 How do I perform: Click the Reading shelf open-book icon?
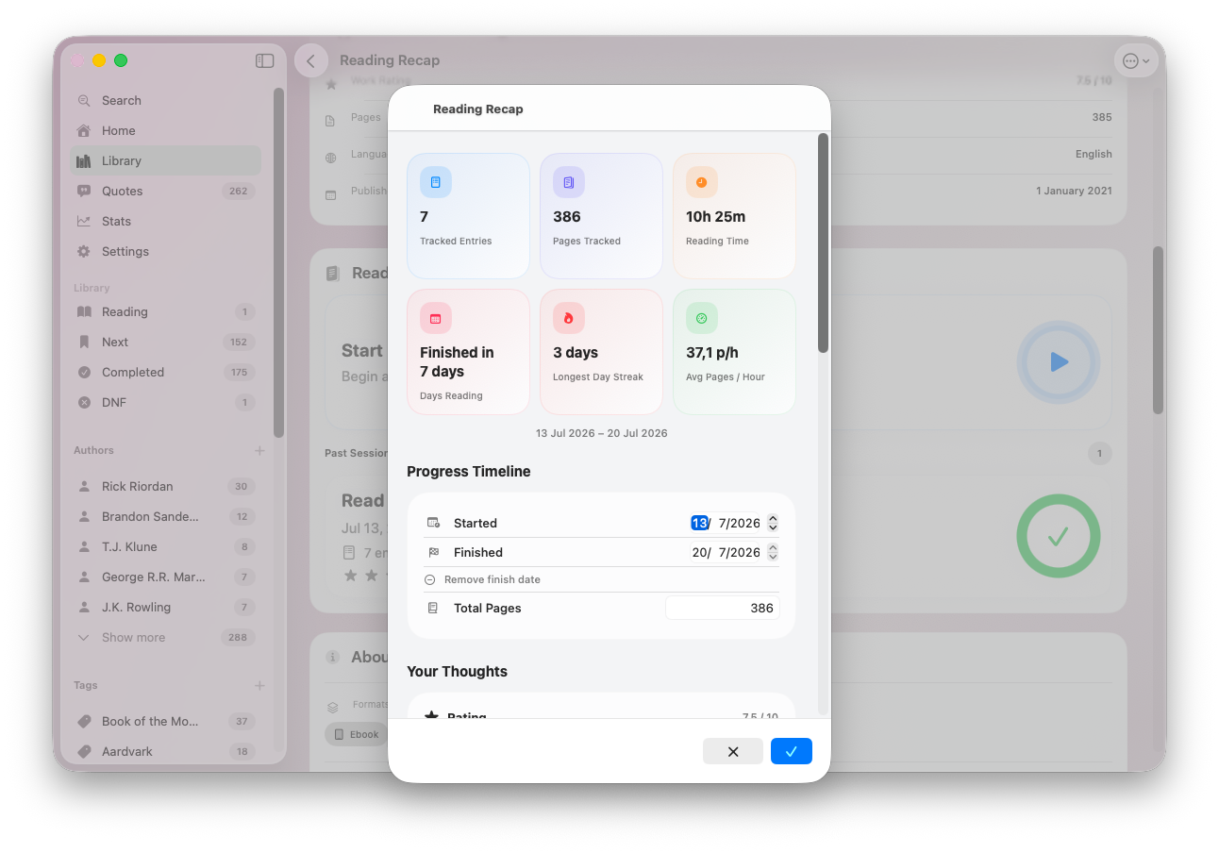84,311
